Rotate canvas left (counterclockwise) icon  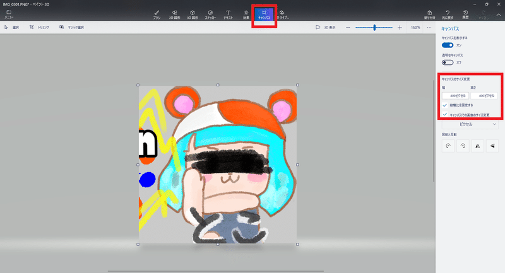click(448, 146)
